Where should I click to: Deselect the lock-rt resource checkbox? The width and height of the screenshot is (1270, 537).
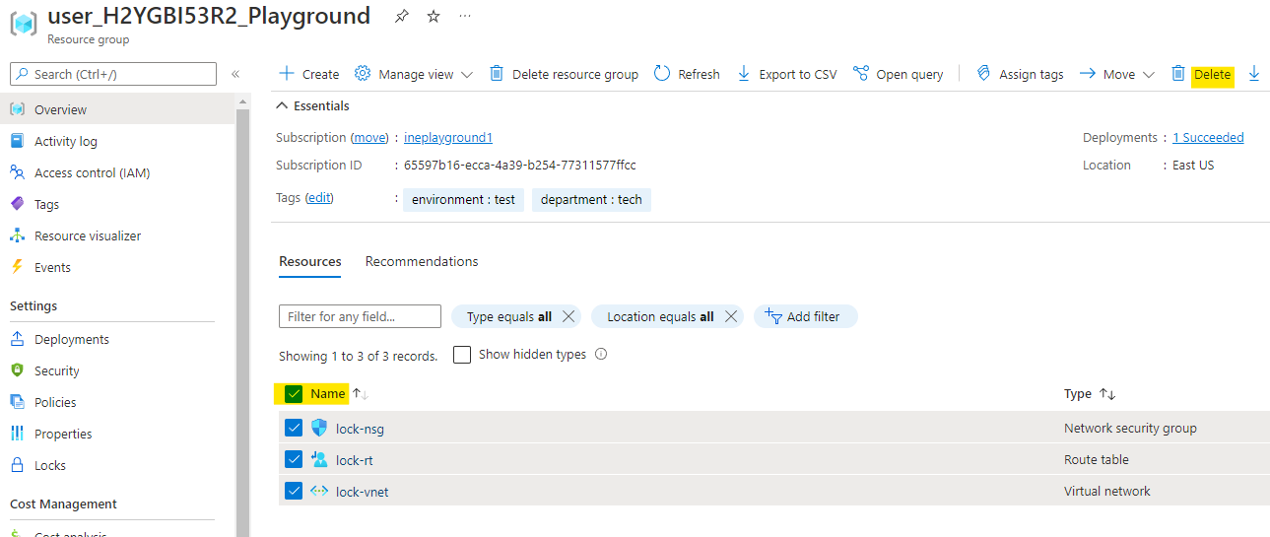coord(294,460)
